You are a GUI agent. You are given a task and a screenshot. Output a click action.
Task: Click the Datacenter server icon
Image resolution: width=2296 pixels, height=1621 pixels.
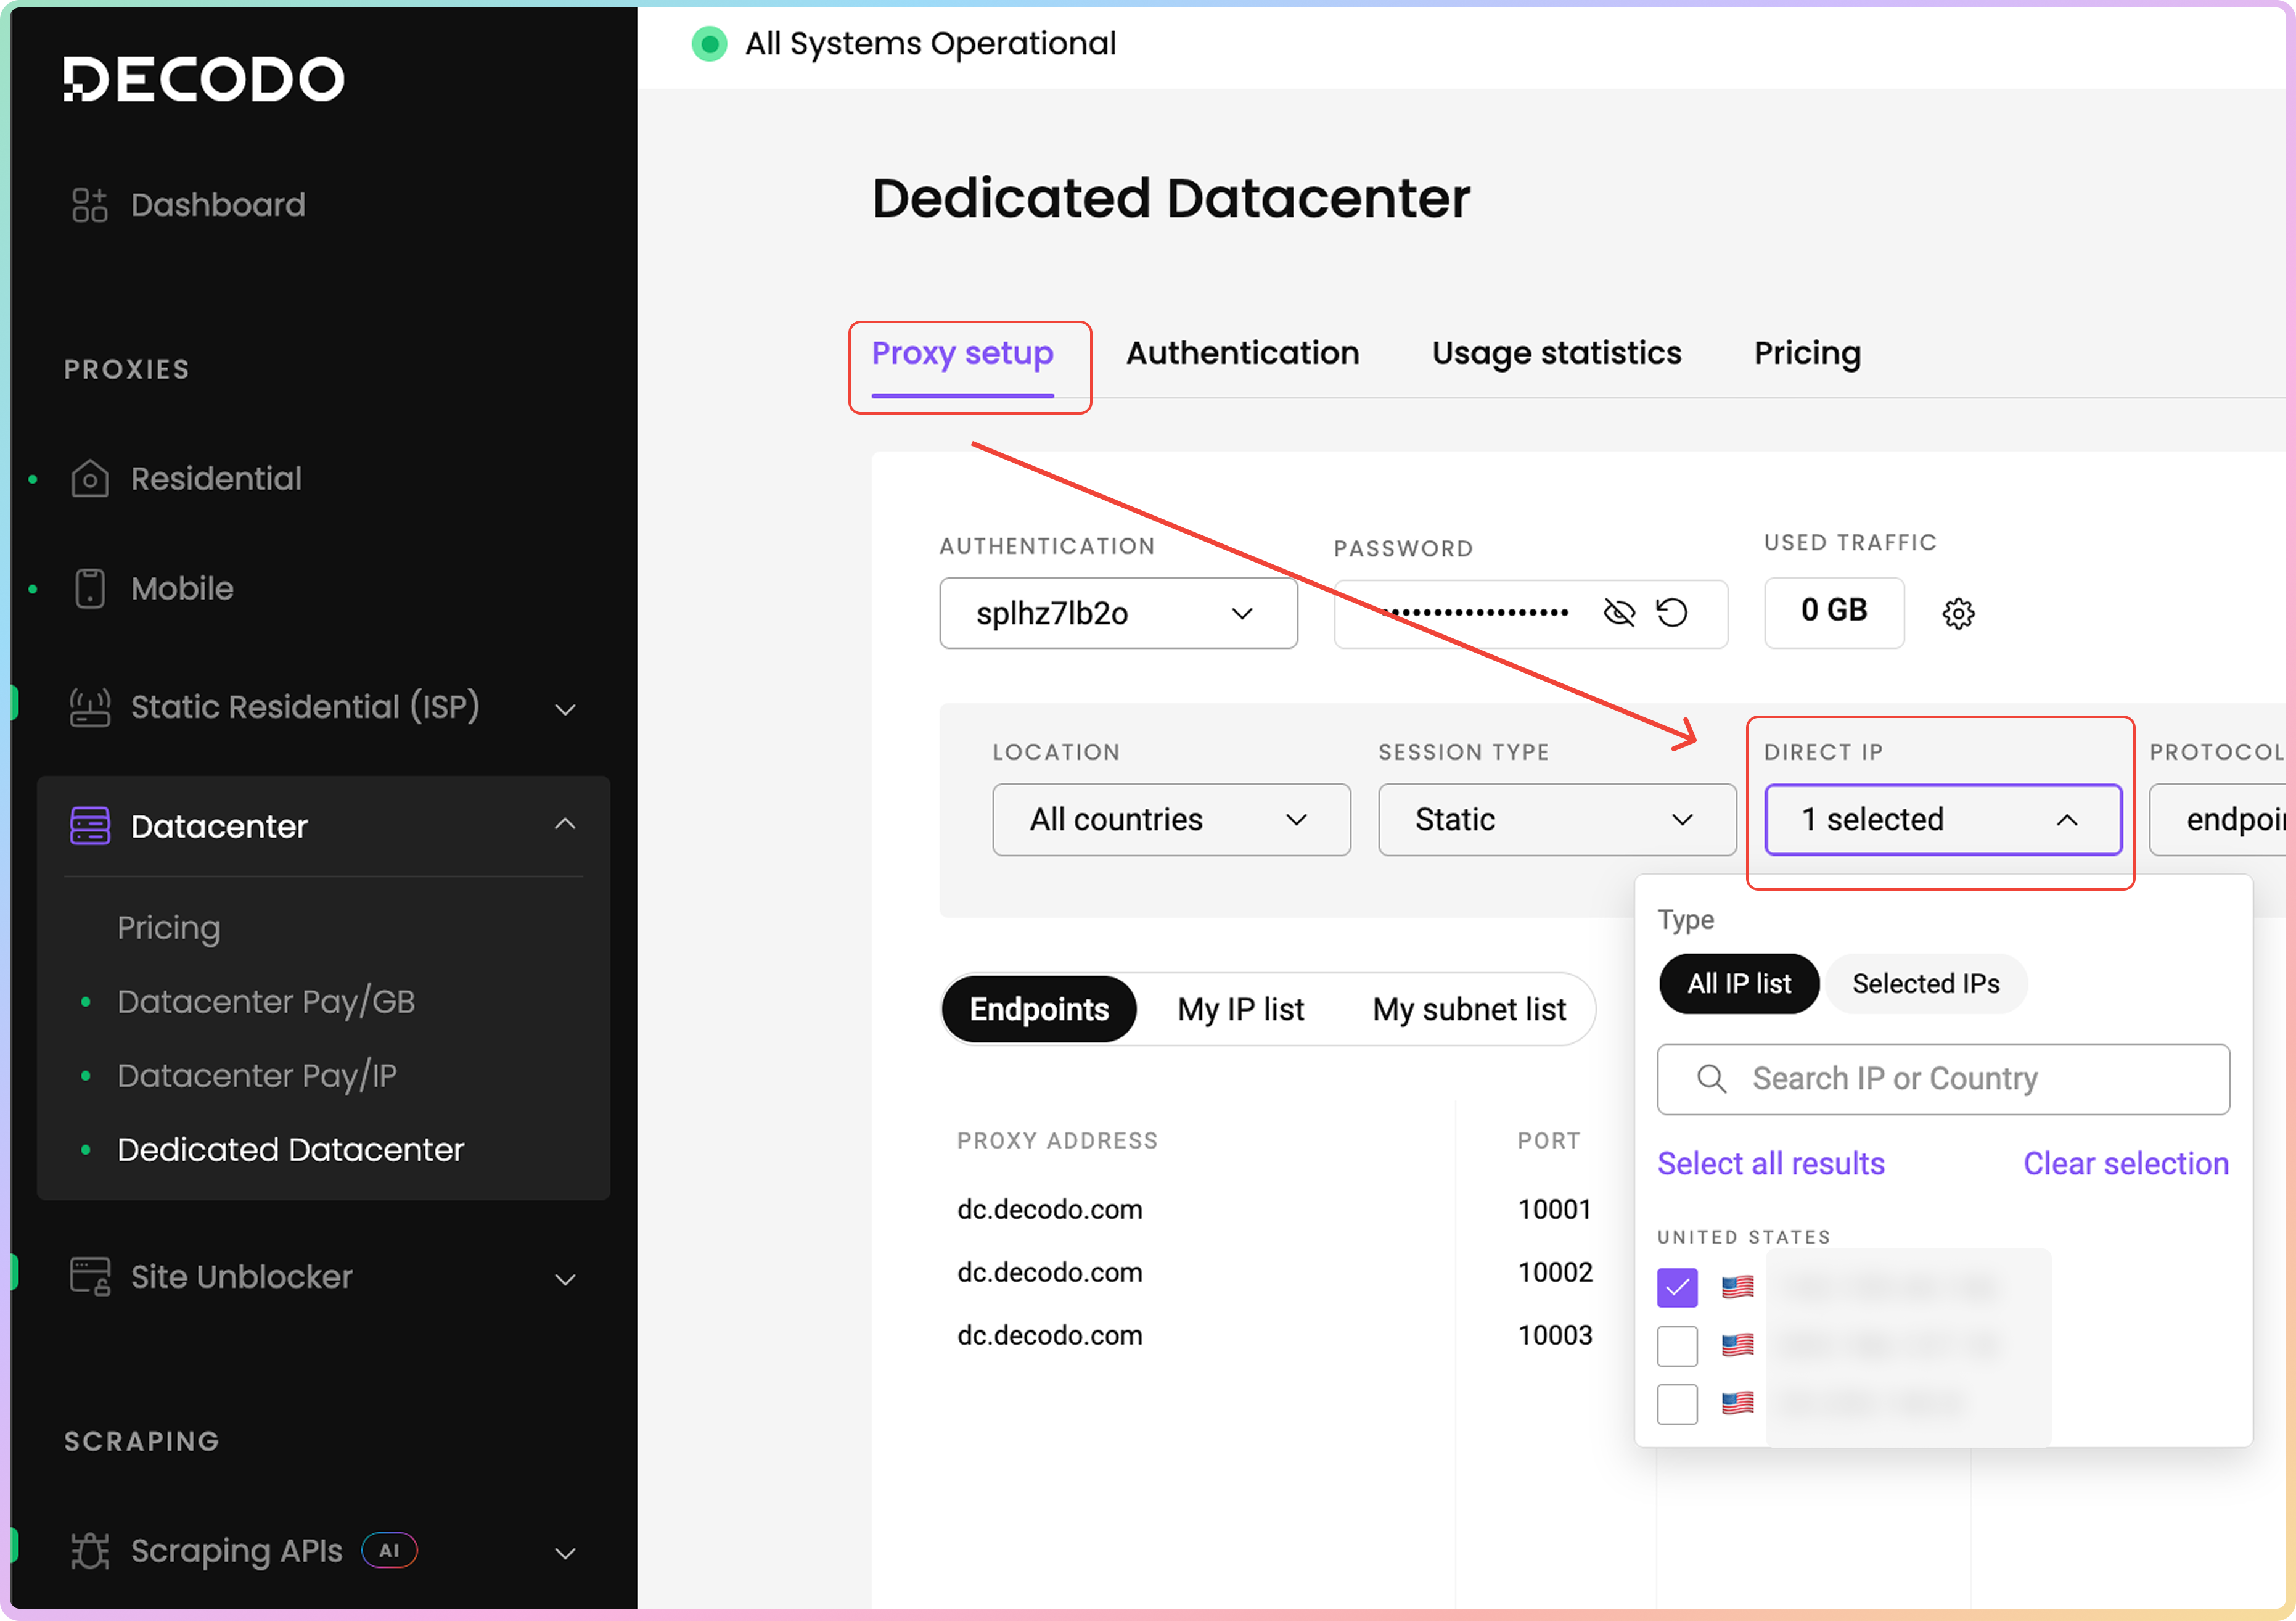[89, 825]
